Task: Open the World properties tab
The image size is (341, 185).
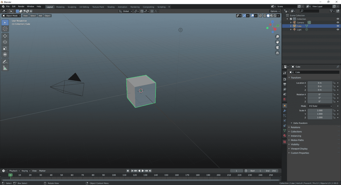Action: (285, 99)
